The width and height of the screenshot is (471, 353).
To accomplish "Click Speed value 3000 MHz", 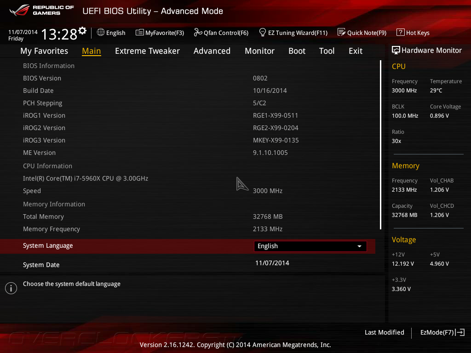I will [268, 191].
